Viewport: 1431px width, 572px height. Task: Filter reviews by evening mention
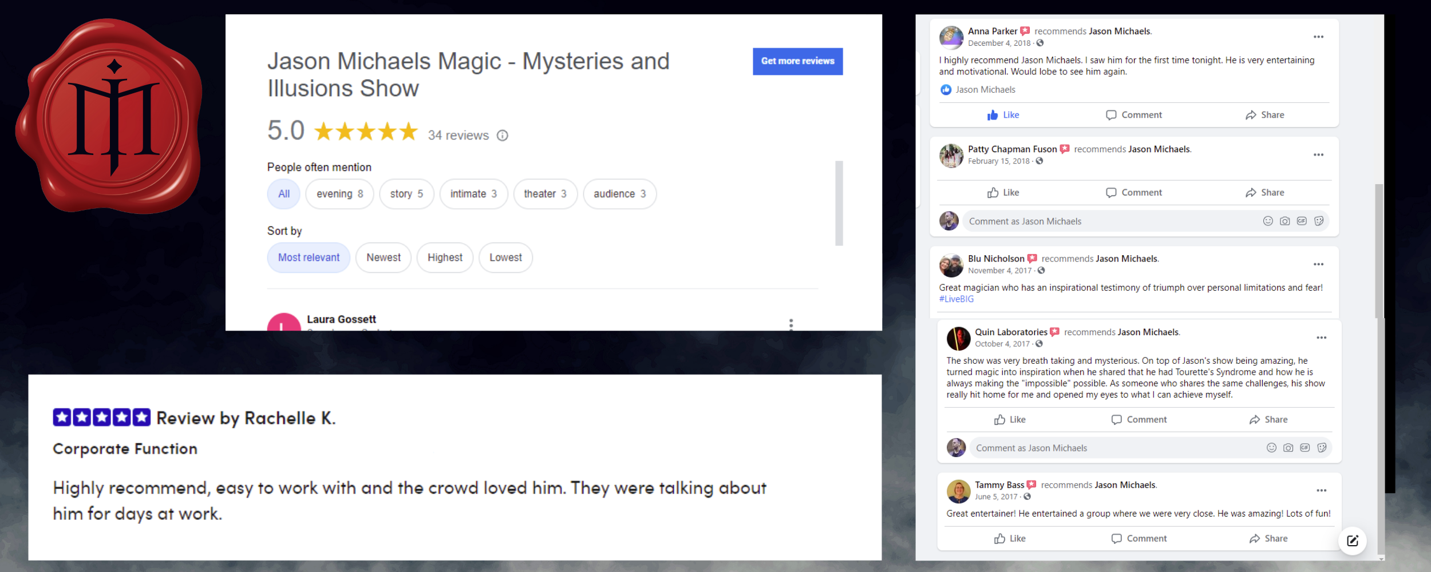[x=339, y=194]
